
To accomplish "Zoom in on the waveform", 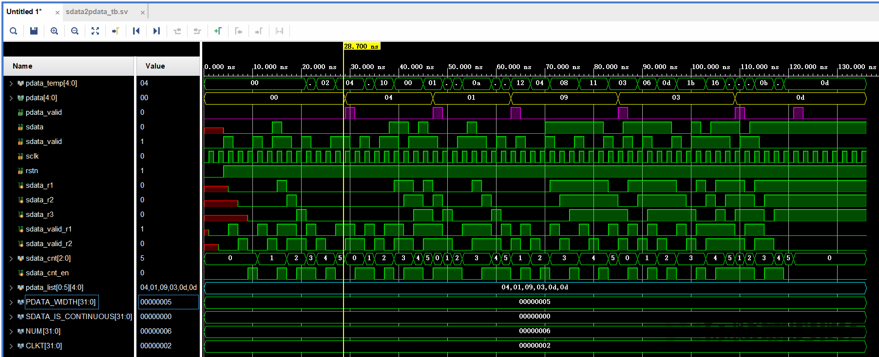I will [x=54, y=31].
